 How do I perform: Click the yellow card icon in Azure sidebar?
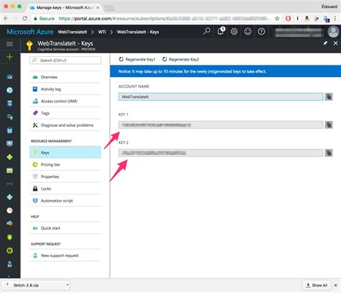coord(9,171)
